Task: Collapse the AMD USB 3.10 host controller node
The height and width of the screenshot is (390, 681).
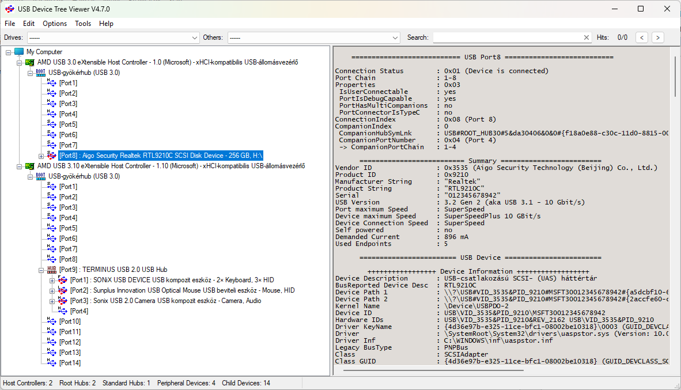Action: (x=19, y=166)
